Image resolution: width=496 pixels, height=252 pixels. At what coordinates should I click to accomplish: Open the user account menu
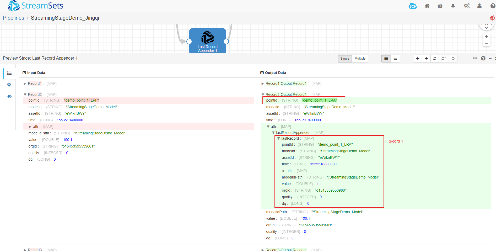[479, 6]
